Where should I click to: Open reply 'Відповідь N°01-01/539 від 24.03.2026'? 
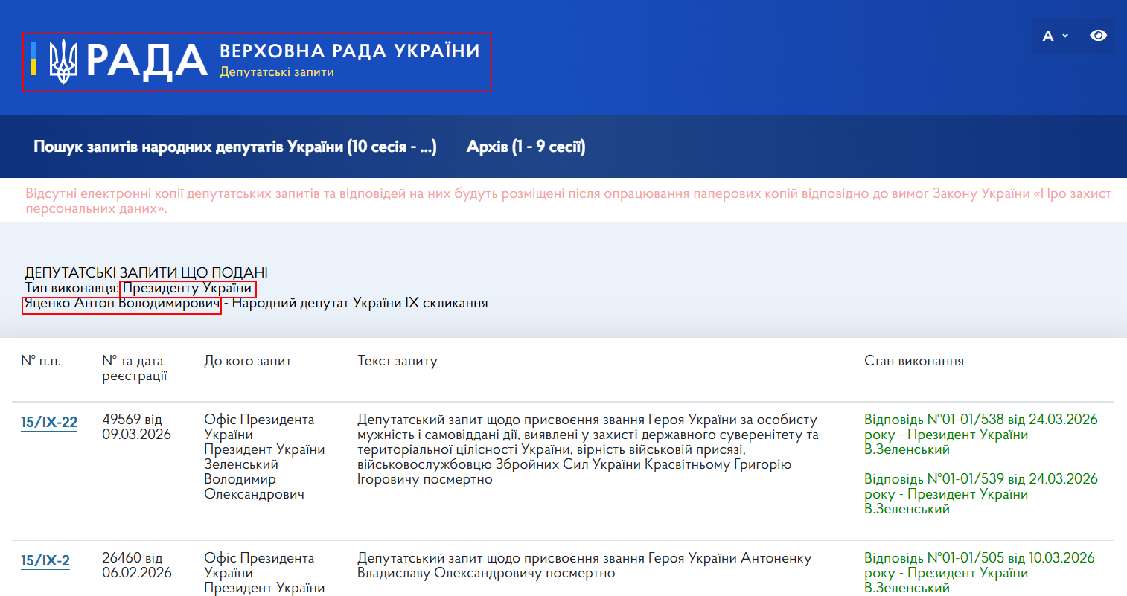coord(981,494)
